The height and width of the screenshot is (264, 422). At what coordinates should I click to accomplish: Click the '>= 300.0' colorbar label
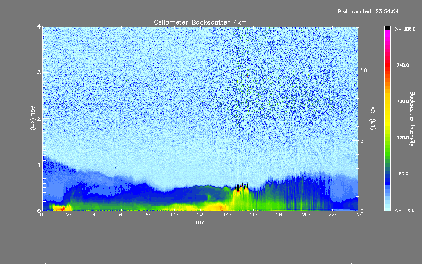tap(405, 29)
